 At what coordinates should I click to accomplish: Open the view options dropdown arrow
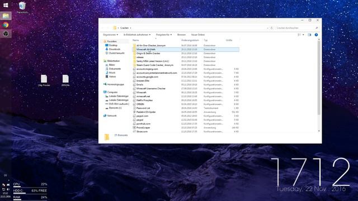pyautogui.click(x=303, y=35)
